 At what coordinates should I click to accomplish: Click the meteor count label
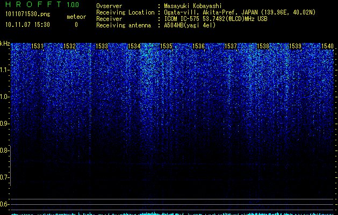(76, 17)
